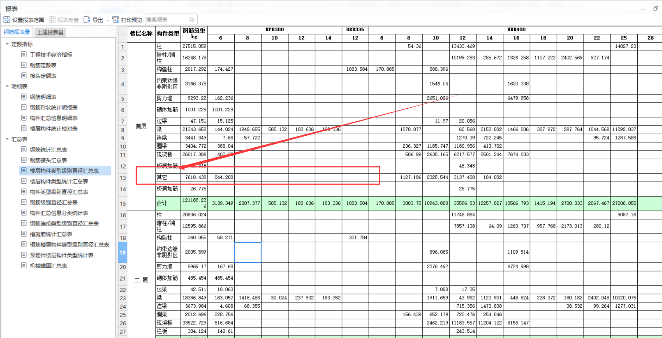
Task: Open 钢筋形状统计明细表 report
Action: coord(54,108)
